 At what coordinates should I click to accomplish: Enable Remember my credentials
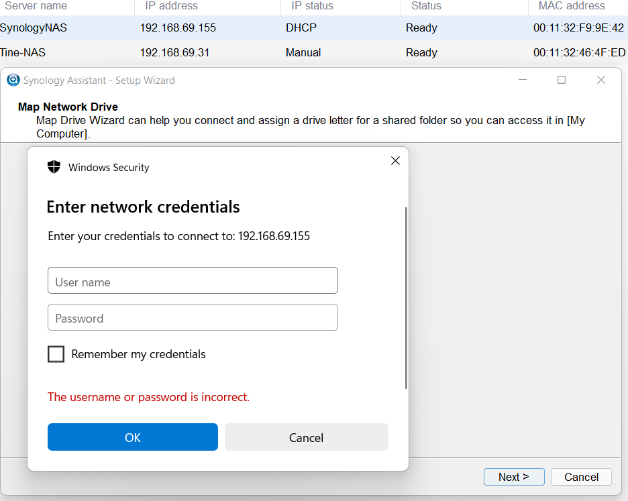click(x=56, y=354)
